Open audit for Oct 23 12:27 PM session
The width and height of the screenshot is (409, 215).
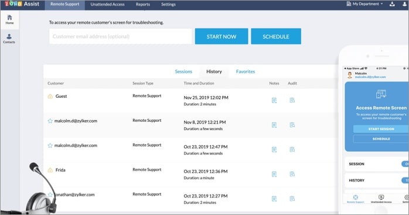click(292, 199)
